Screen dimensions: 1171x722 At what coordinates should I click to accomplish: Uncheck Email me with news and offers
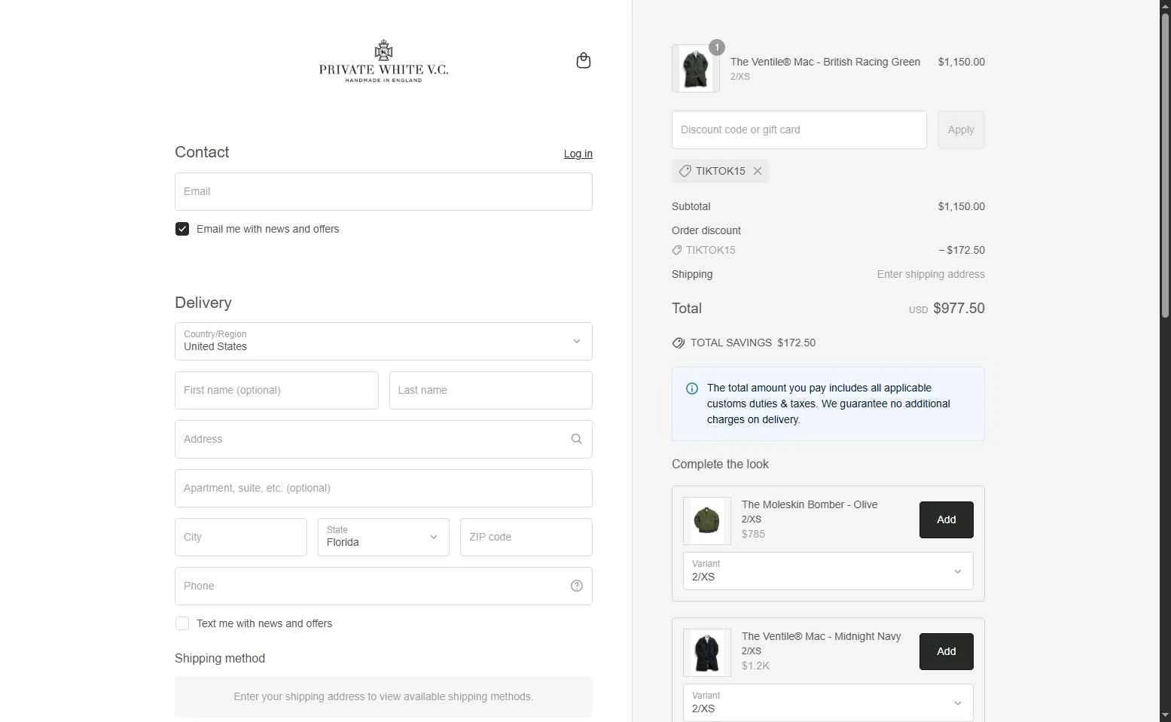pyautogui.click(x=182, y=229)
